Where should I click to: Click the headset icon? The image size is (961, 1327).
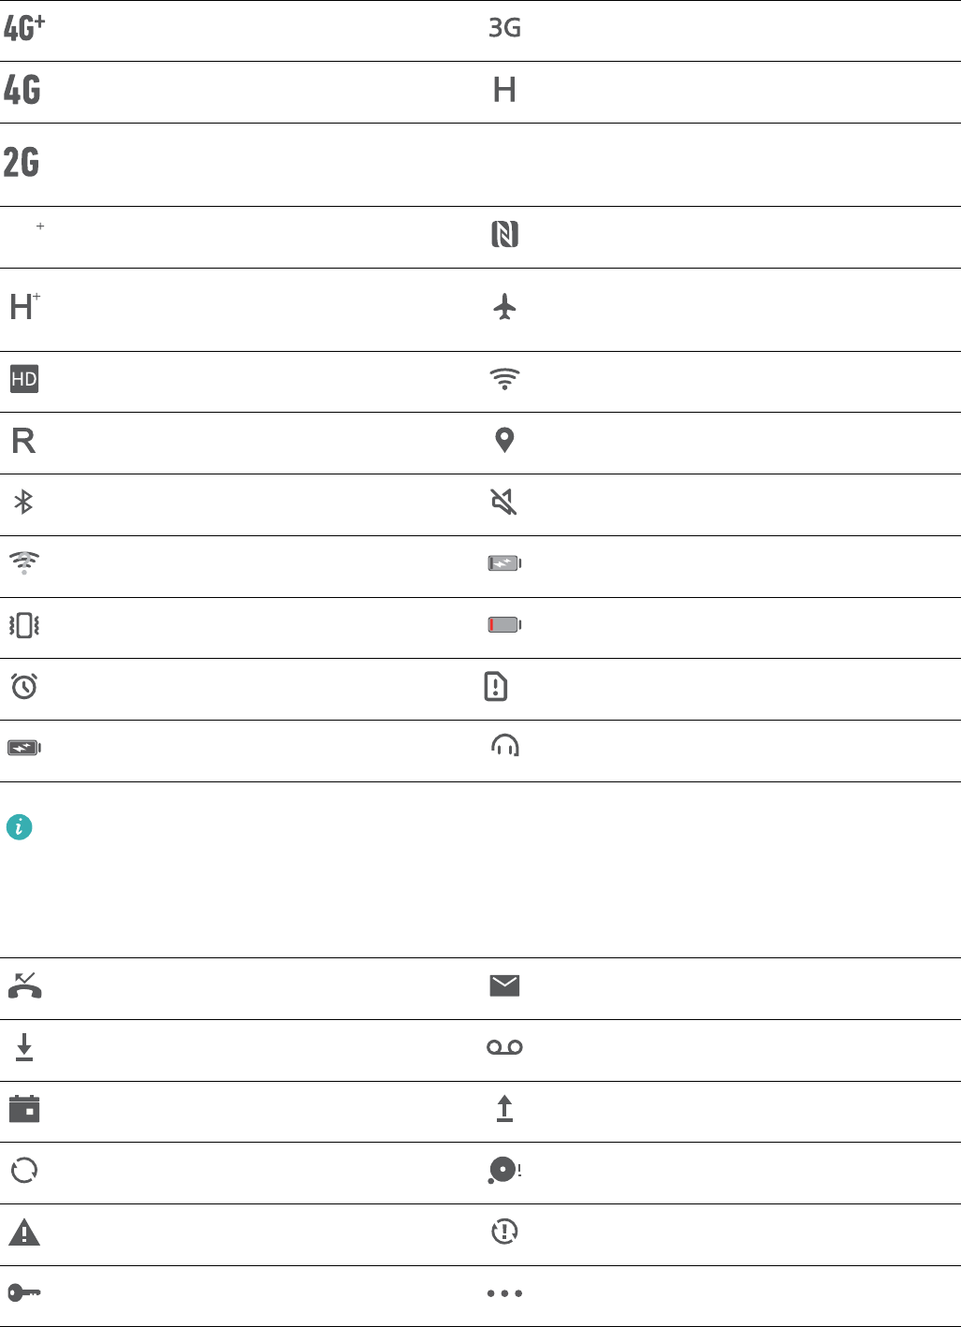point(505,745)
